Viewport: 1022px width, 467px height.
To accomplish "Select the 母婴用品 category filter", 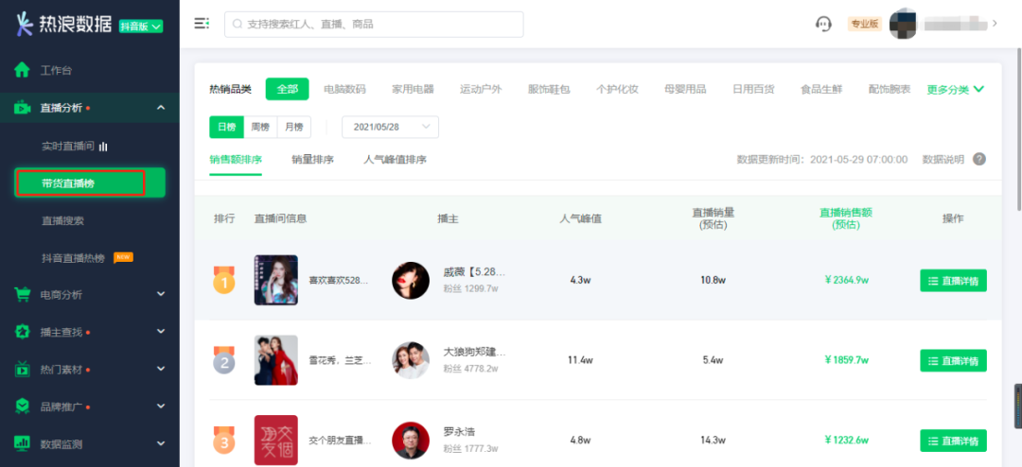I will pos(685,89).
